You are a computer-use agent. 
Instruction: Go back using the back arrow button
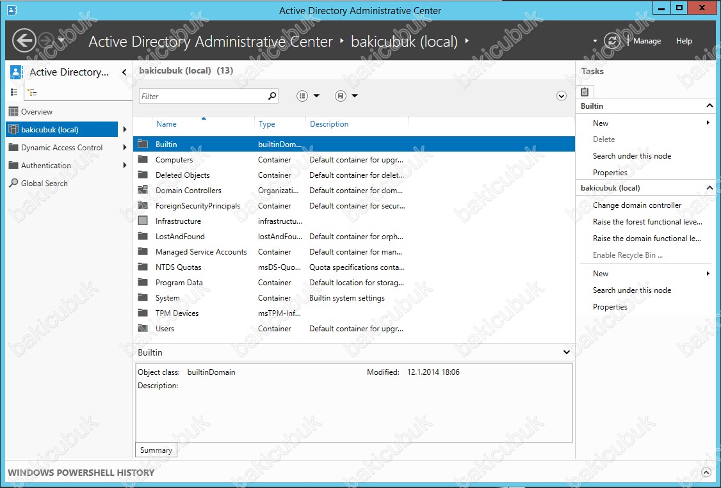(x=24, y=41)
